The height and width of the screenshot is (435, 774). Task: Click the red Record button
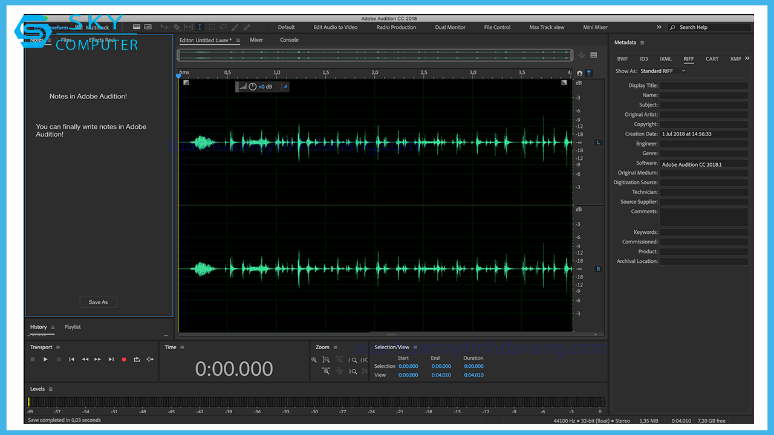[124, 359]
